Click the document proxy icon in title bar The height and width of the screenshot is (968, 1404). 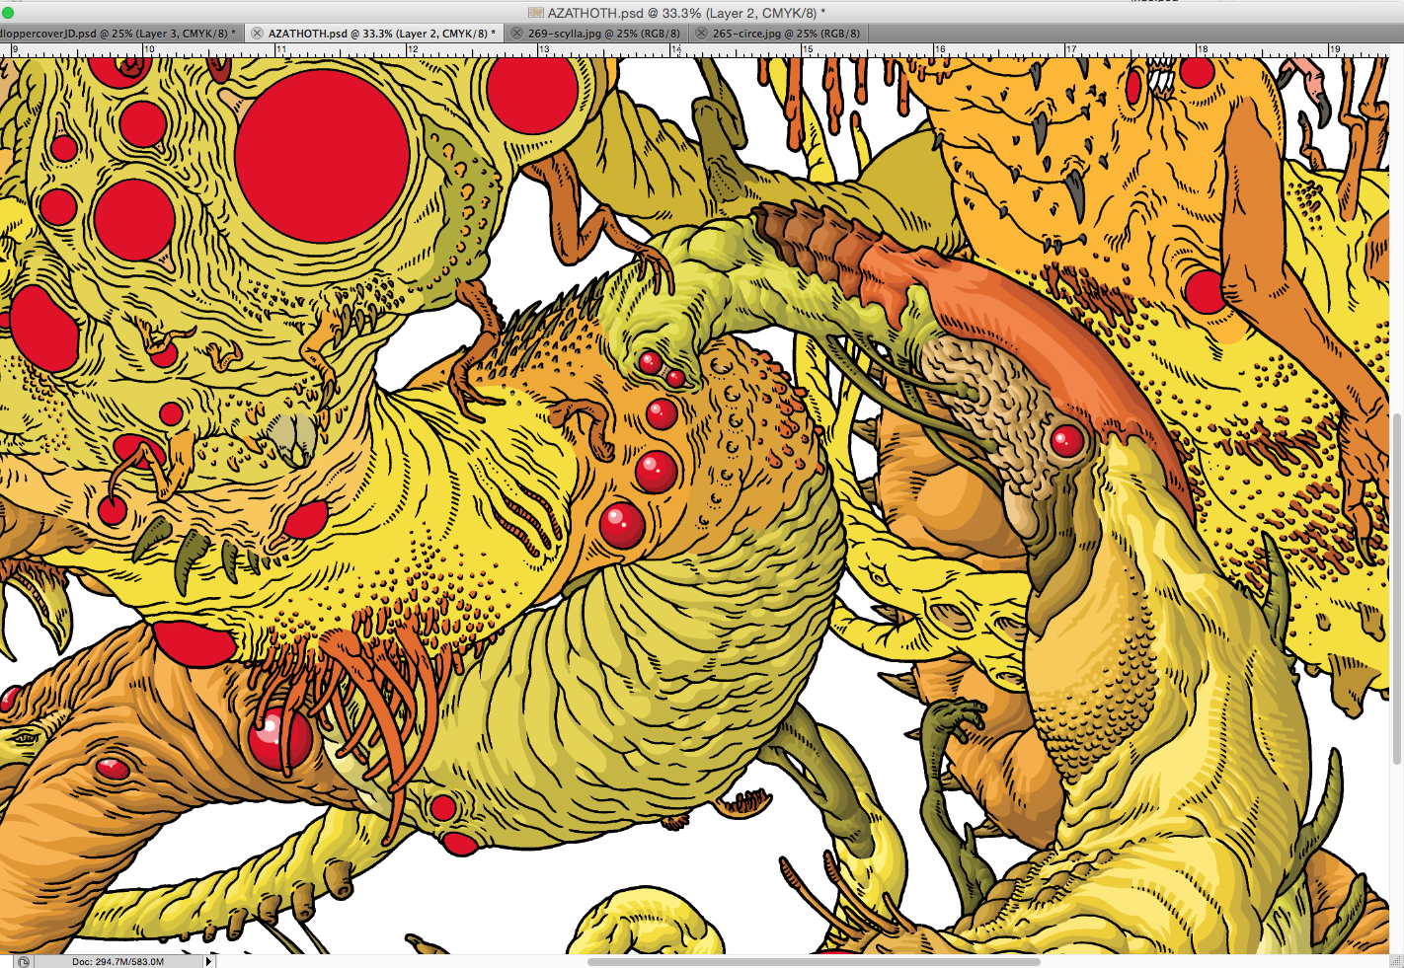(536, 12)
